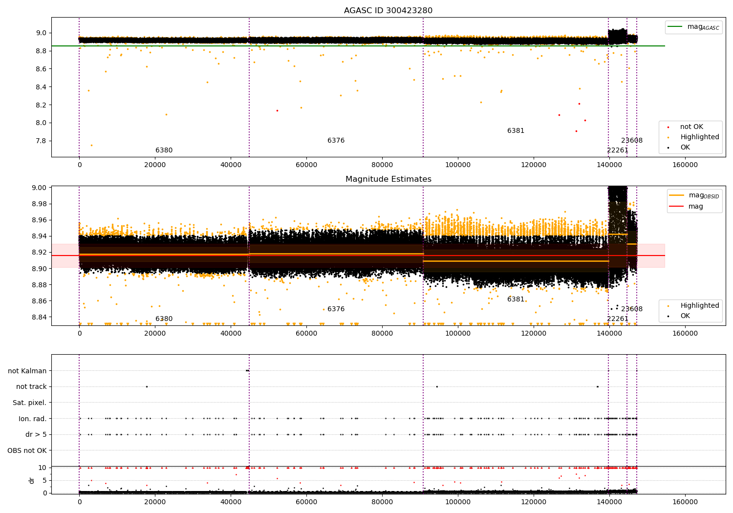Click the 40000 x-tick of middle plot

click(x=231, y=334)
